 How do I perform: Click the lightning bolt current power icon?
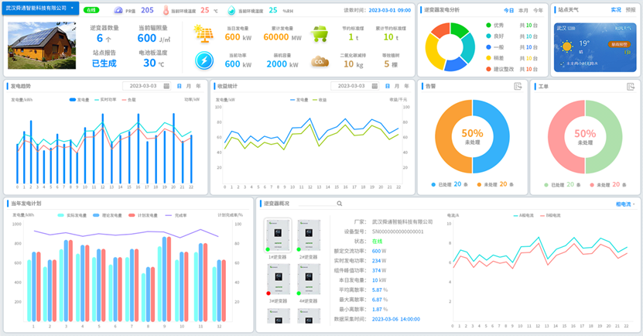[205, 60]
